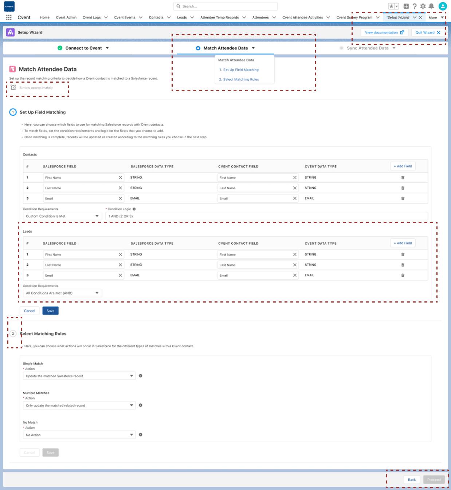Select Set Up Field Matching menu link
451x490 pixels.
239,70
